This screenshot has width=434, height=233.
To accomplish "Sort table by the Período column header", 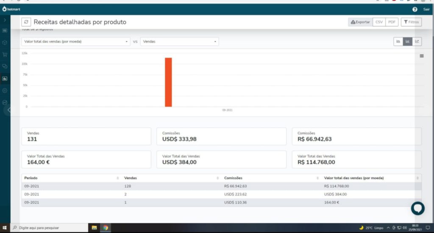I will coord(71,178).
